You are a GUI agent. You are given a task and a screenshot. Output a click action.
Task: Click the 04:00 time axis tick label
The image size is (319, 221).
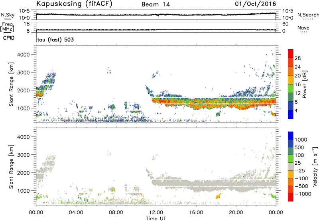click(x=76, y=213)
